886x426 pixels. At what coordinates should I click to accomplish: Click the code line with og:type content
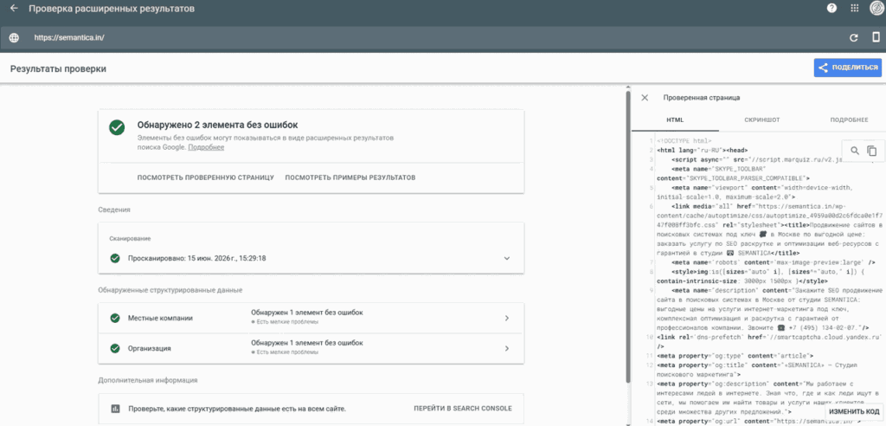coord(735,356)
